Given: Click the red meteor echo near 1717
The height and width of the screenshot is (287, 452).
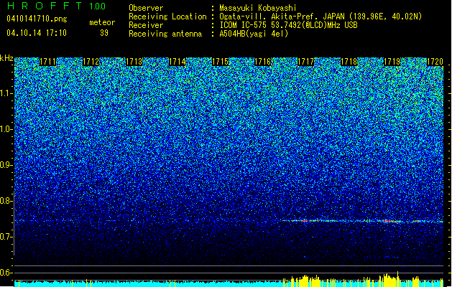Looking at the screenshot, I should pyautogui.click(x=304, y=221).
